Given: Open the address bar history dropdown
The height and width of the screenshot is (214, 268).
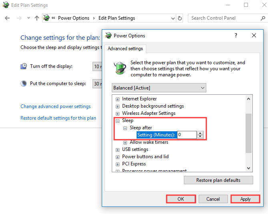Looking at the screenshot, I should [173, 18].
